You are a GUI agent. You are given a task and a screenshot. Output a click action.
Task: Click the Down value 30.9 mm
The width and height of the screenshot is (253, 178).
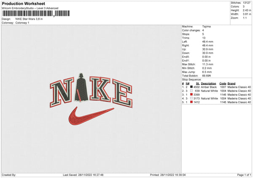tap(207, 53)
